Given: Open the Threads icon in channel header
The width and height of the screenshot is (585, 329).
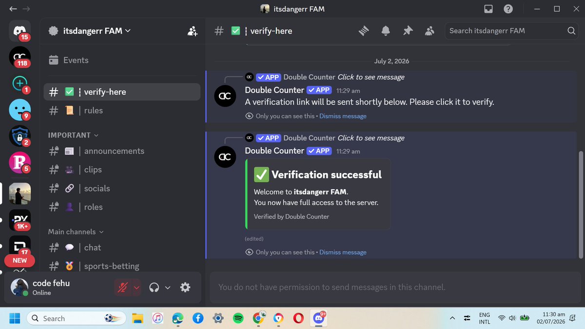Looking at the screenshot, I should pos(364,31).
